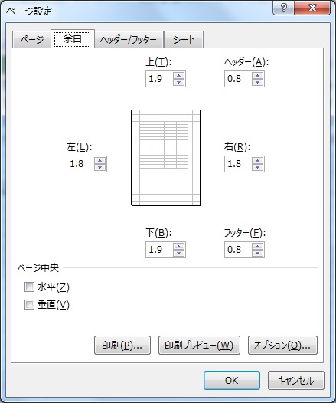Decrease the 右(R) right margin value
The width and height of the screenshot is (336, 403).
pyautogui.click(x=257, y=167)
